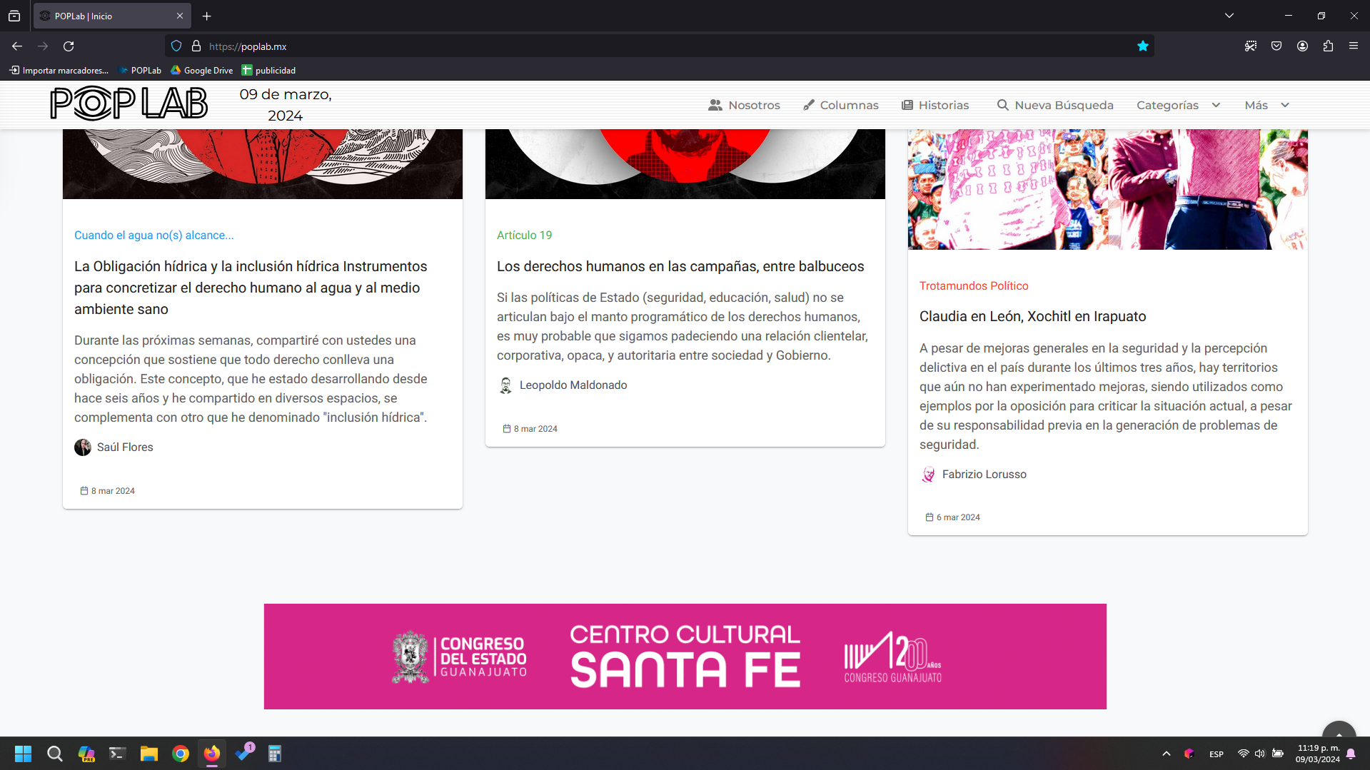Image resolution: width=1370 pixels, height=770 pixels.
Task: Show hidden system tray icons chevron
Action: (1167, 754)
